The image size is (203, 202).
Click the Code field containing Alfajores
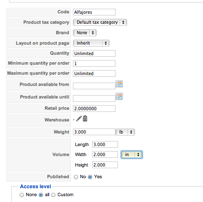pos(94,12)
